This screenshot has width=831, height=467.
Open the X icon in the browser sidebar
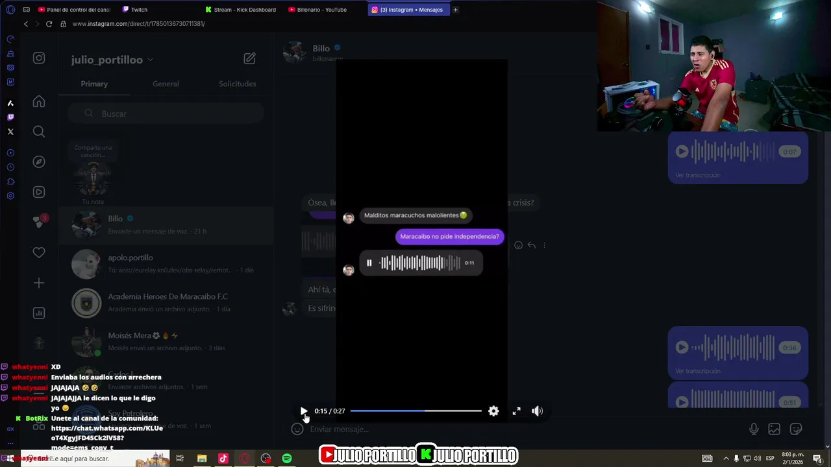(10, 132)
